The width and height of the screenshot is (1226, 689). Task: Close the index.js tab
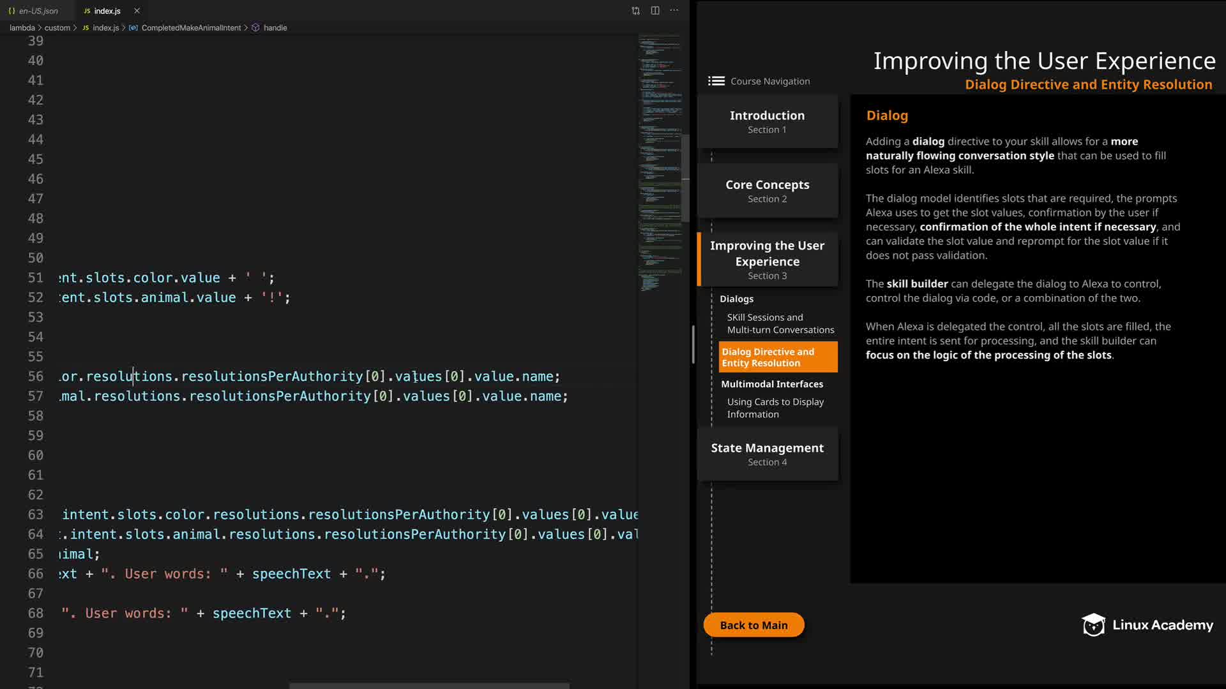pos(137,11)
